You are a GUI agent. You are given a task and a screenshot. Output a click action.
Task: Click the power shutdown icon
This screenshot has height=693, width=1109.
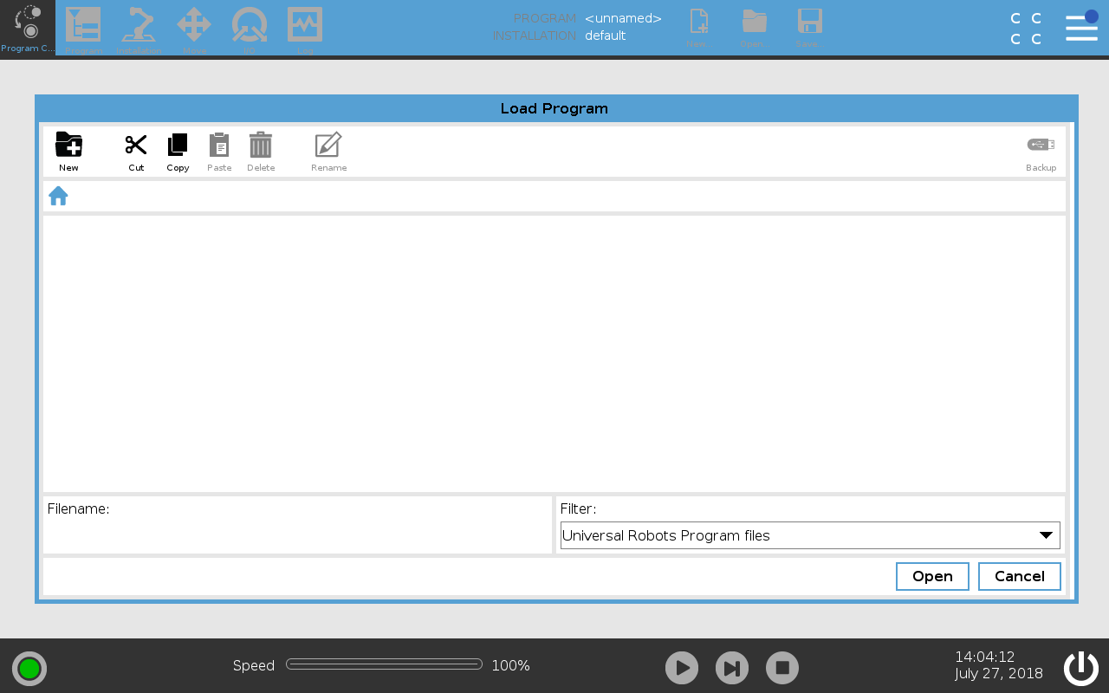tap(1080, 668)
